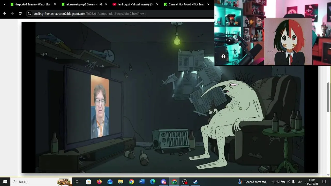Open the Mail app from taskbar
This screenshot has width=331, height=186.
pos(110,182)
